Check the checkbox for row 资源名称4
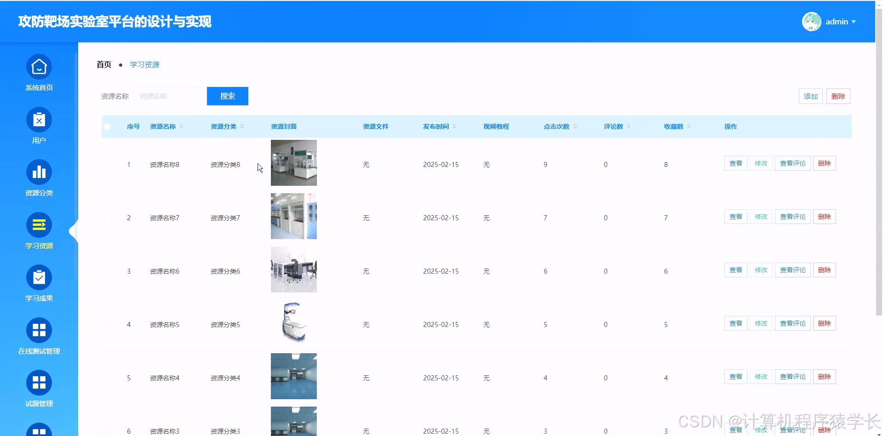This screenshot has height=436, width=883. tap(107, 378)
